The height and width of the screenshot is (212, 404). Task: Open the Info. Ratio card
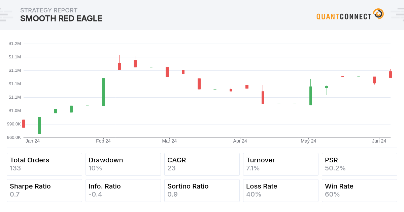[123, 191]
